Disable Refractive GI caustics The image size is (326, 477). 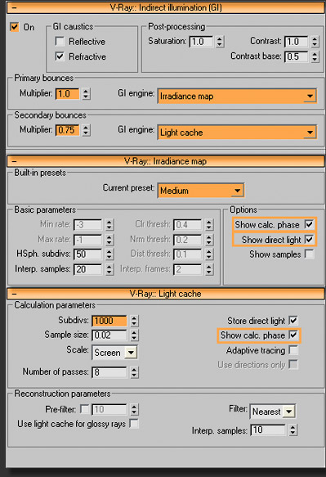[x=60, y=56]
